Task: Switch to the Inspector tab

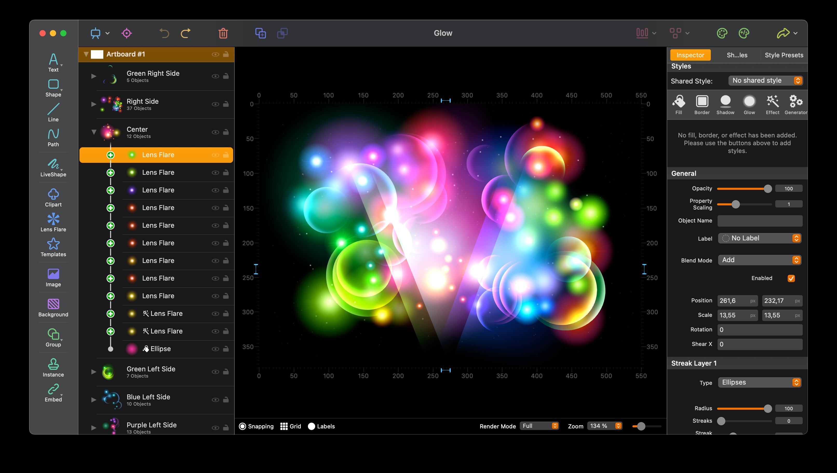Action: [x=690, y=55]
